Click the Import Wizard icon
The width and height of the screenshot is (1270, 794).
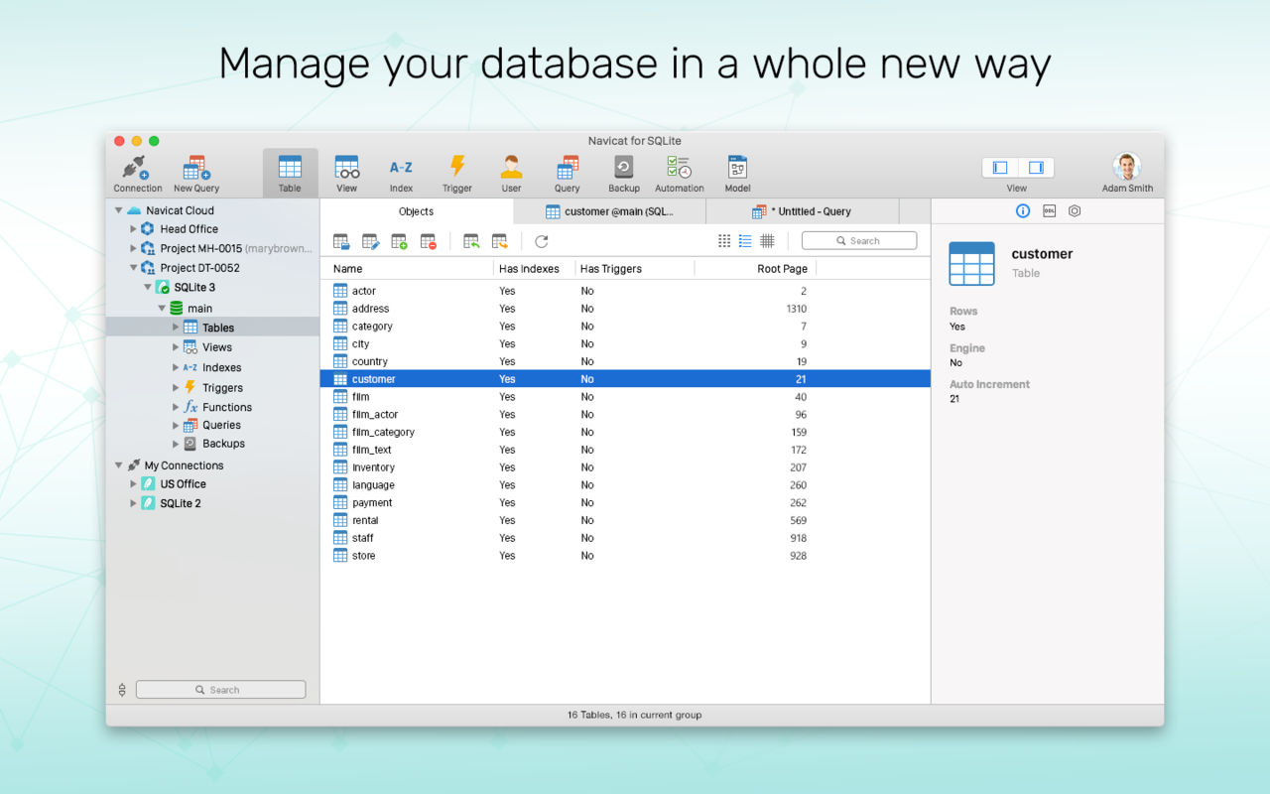click(x=471, y=241)
